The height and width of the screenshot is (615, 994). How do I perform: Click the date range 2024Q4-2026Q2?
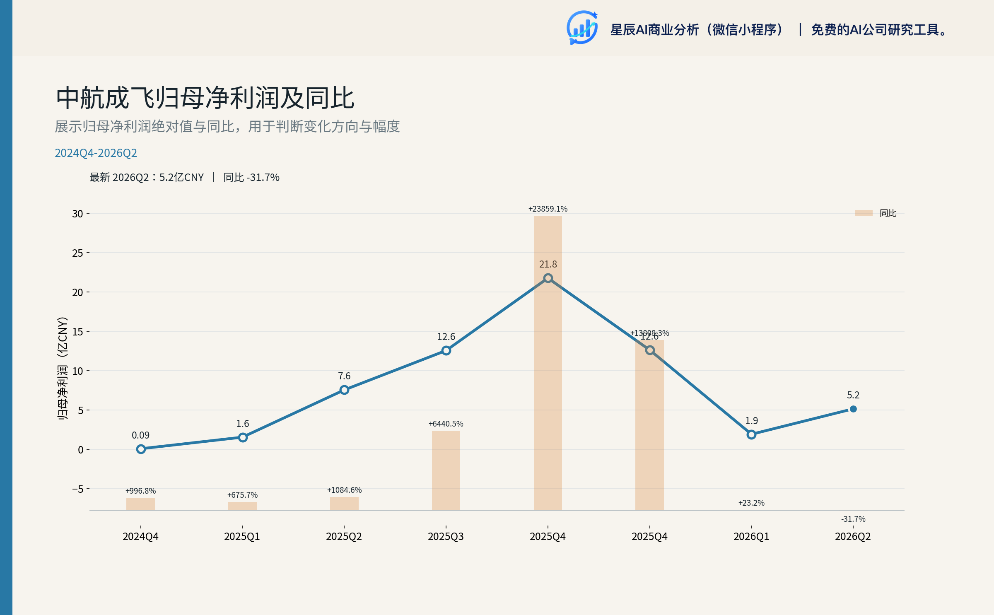[96, 153]
